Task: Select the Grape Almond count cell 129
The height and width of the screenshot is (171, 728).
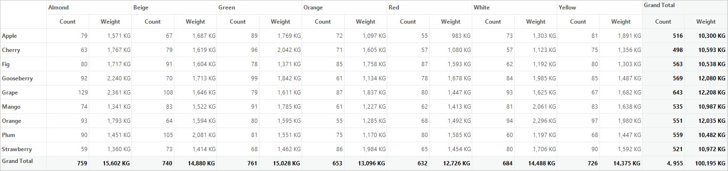Action: [x=68, y=93]
